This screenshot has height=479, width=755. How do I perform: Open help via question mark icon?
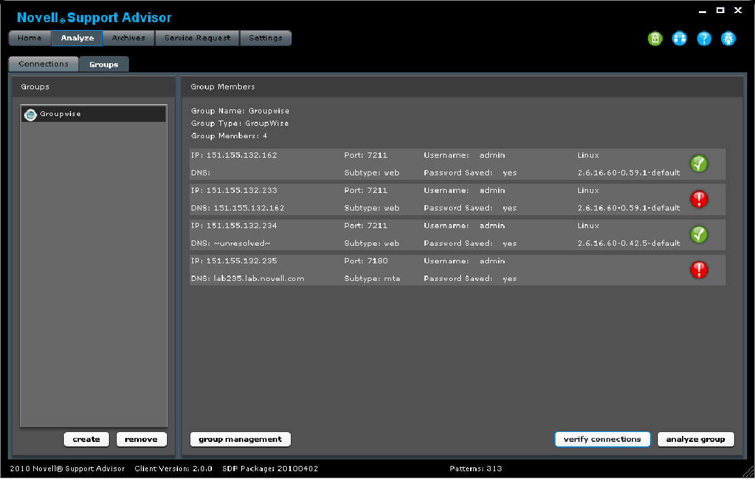(704, 38)
